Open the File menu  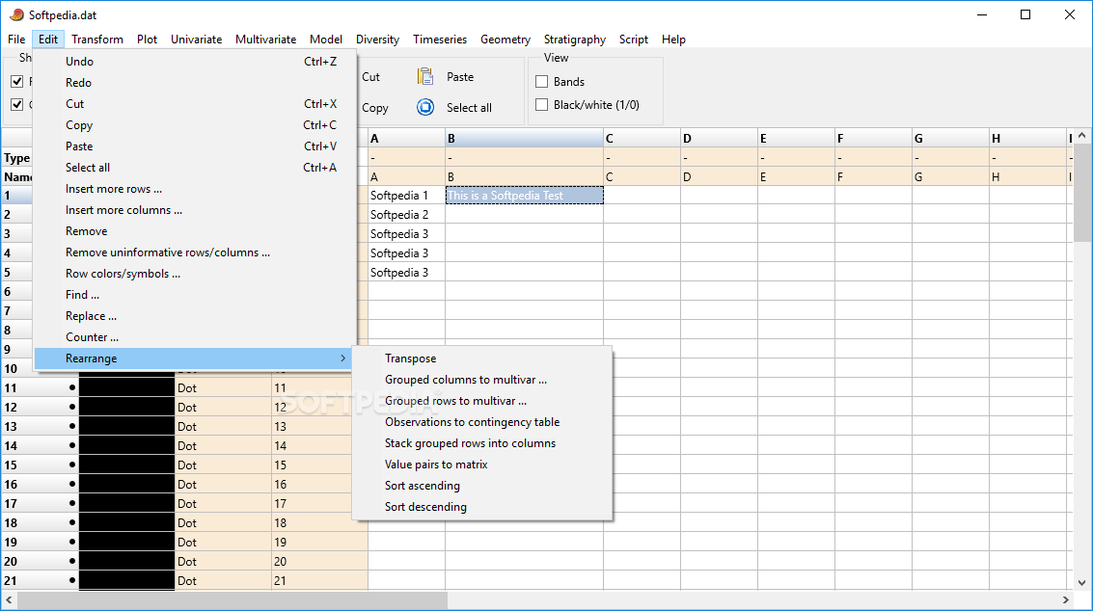click(16, 39)
